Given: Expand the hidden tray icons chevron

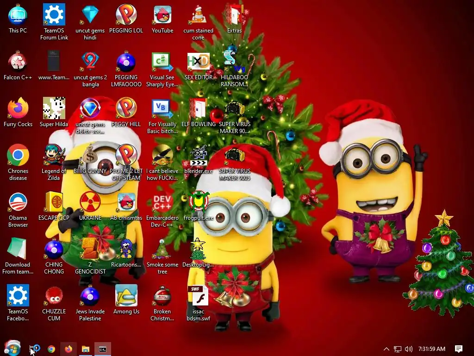Looking at the screenshot, I should tap(387, 349).
